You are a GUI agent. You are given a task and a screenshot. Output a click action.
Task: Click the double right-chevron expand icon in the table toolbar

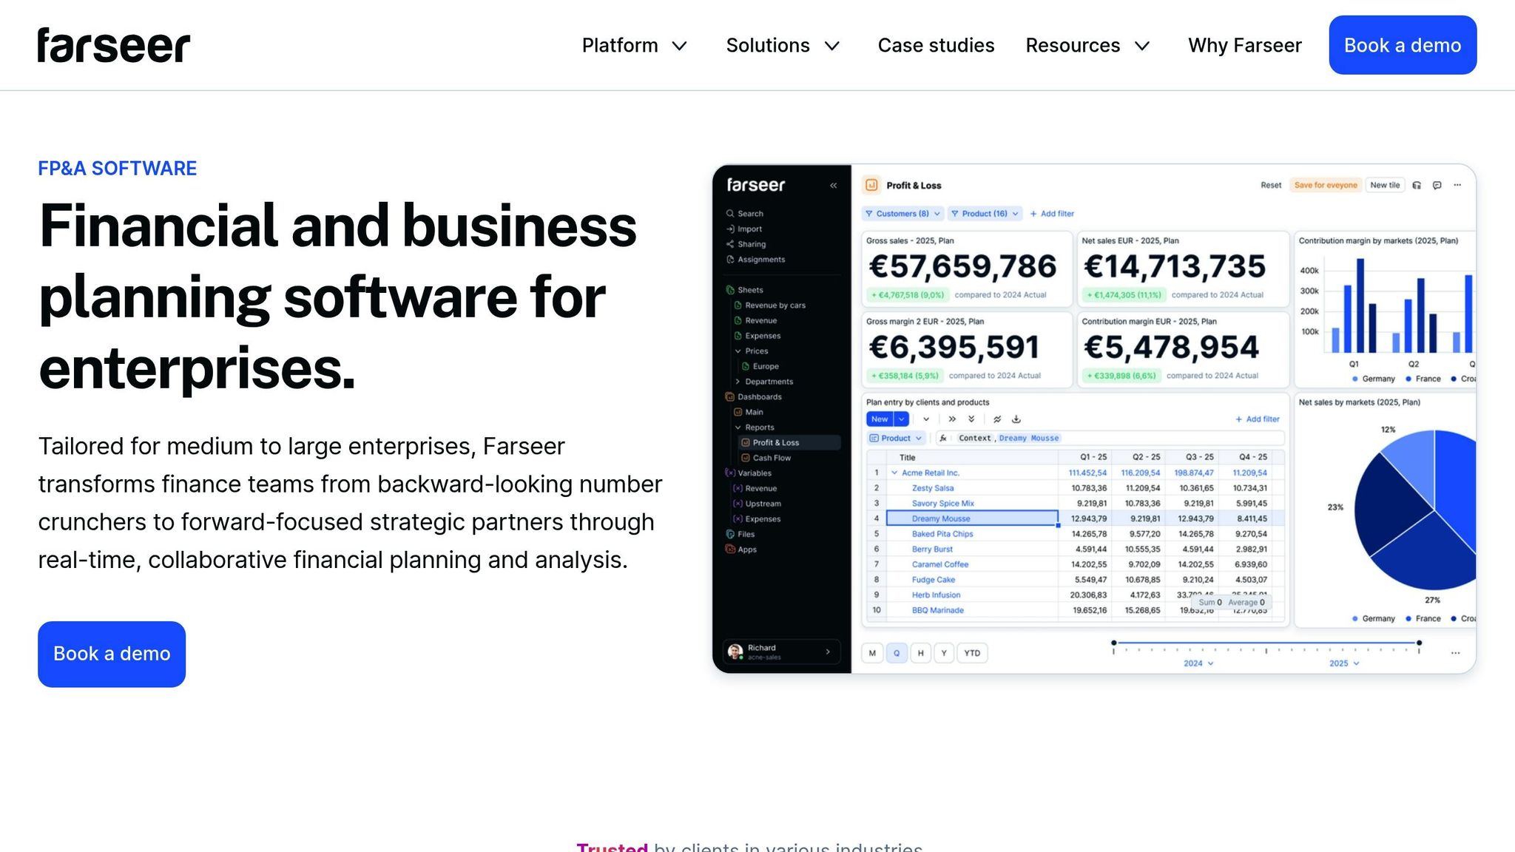coord(952,419)
